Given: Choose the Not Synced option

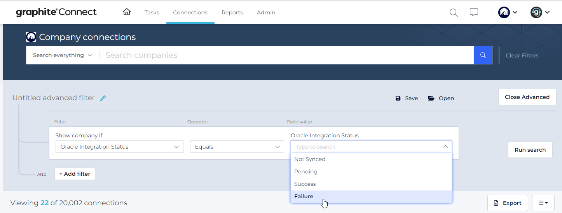Looking at the screenshot, I should 310,159.
